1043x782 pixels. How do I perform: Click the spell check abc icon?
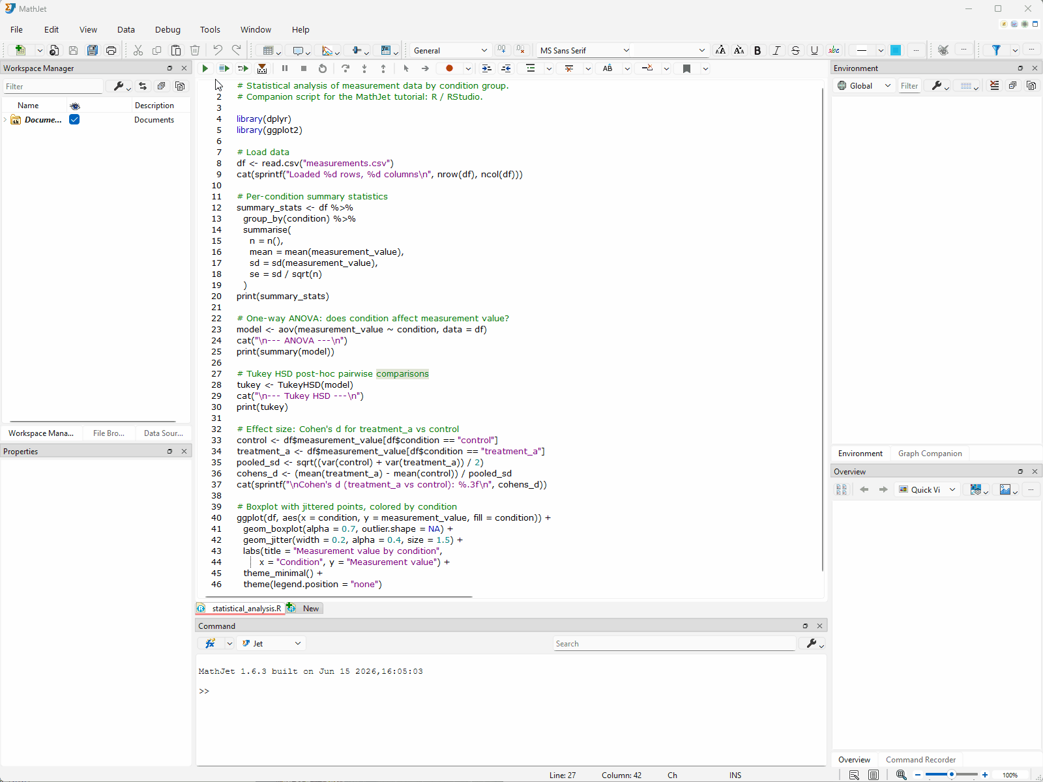(x=834, y=50)
